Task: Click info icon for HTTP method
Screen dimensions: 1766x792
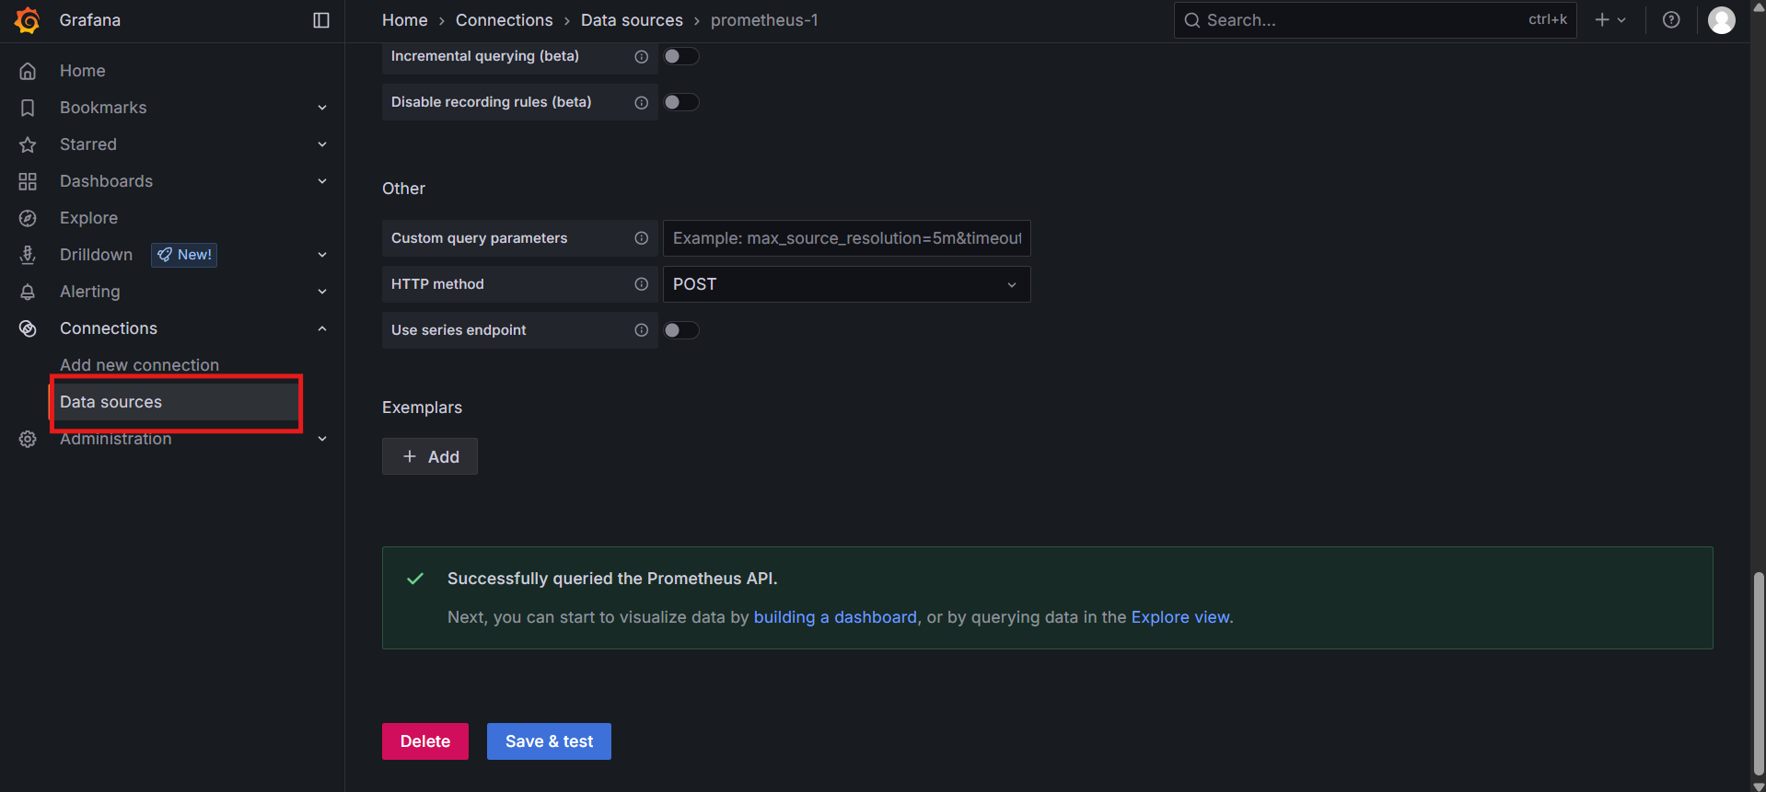Action: tap(642, 284)
